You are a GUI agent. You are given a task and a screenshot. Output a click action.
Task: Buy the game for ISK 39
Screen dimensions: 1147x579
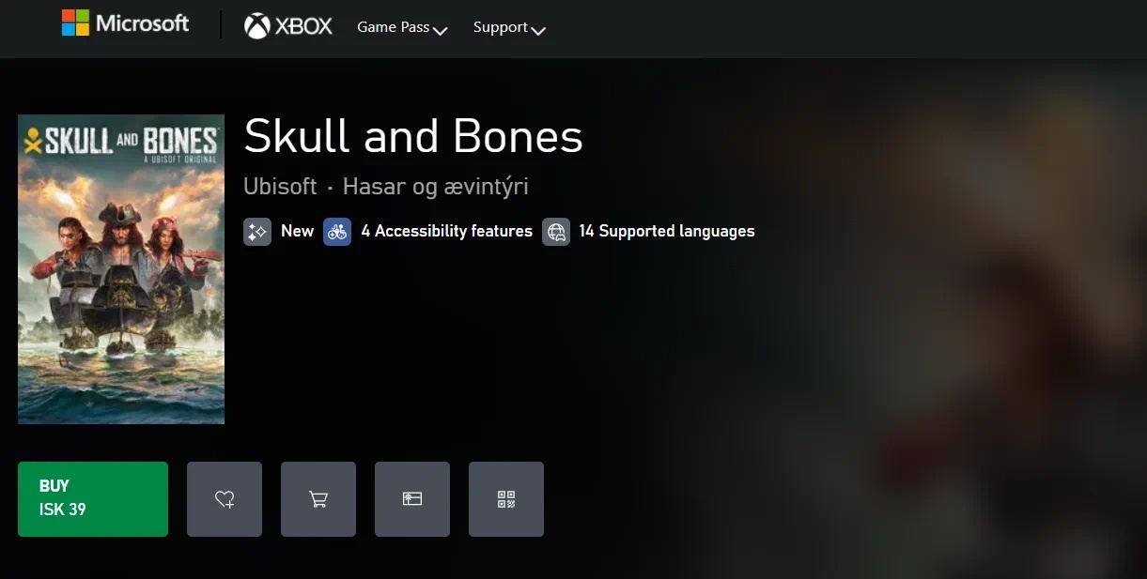pos(93,499)
